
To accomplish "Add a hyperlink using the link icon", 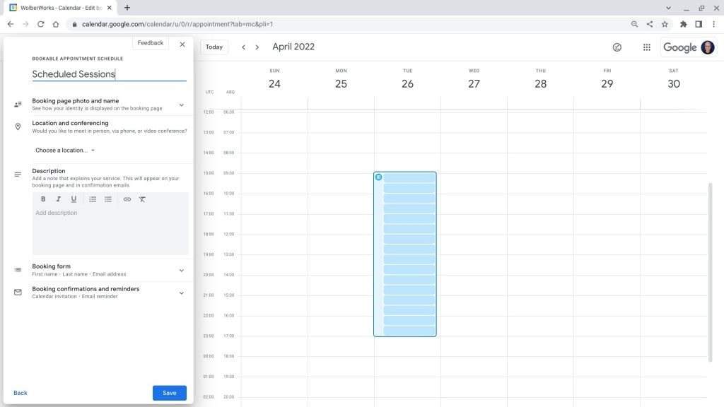I will tap(127, 199).
